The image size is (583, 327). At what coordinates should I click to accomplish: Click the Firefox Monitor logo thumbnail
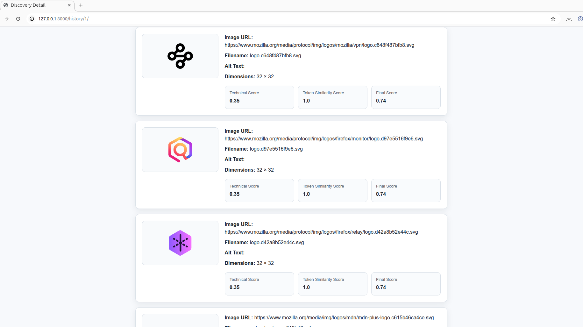pyautogui.click(x=180, y=150)
